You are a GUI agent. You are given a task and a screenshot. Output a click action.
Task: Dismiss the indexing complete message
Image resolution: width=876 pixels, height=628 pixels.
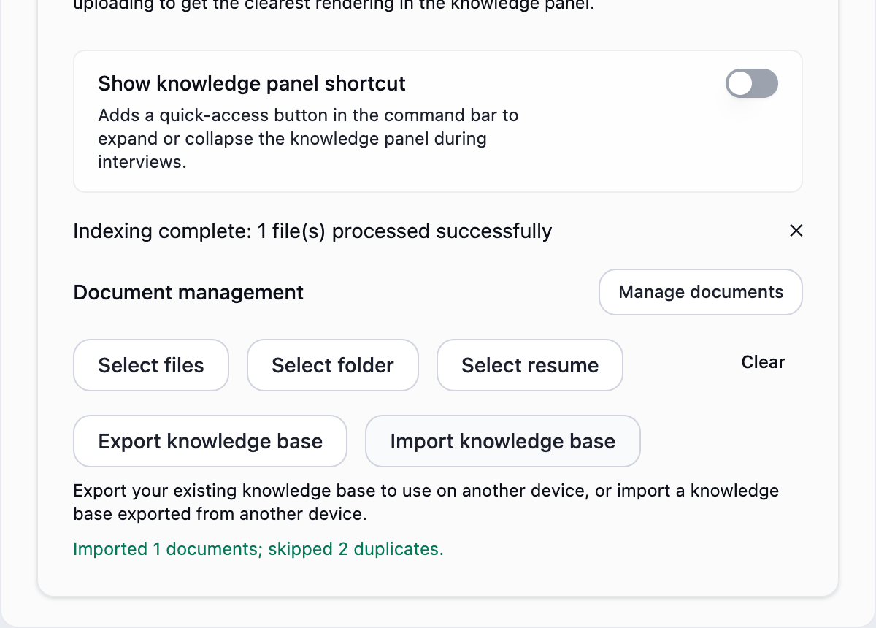click(x=796, y=231)
